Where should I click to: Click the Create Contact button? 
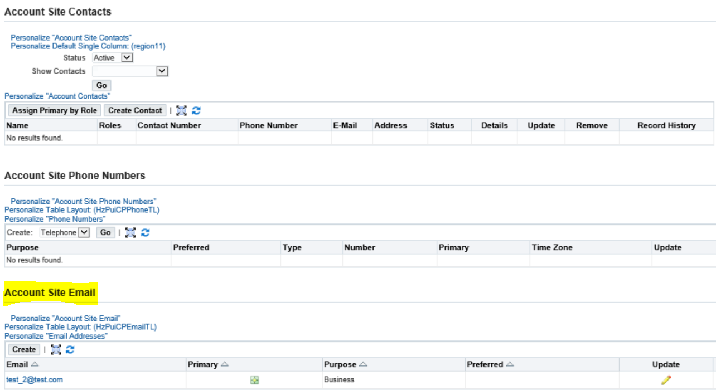(x=135, y=110)
